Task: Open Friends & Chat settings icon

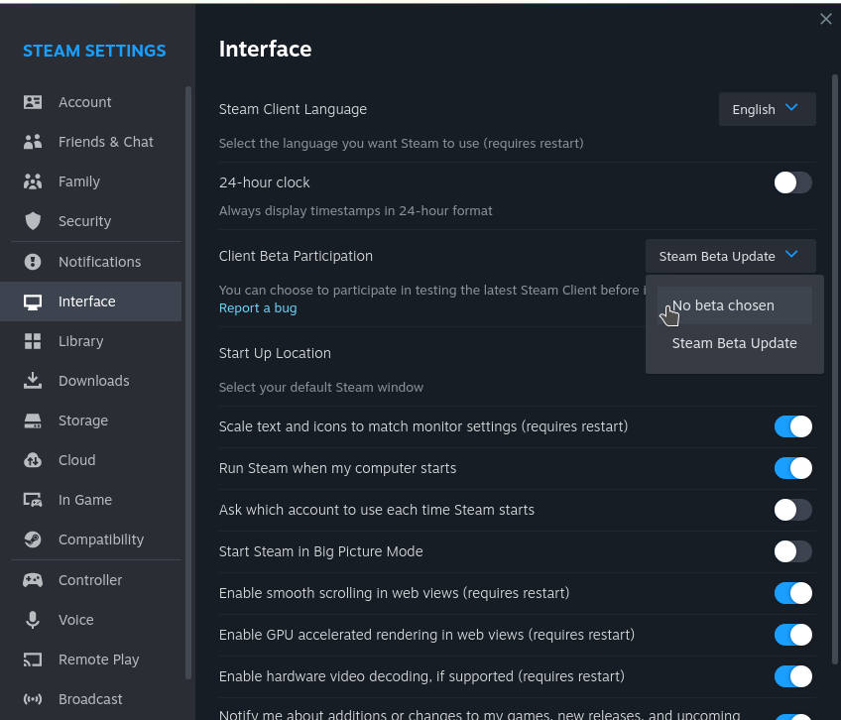Action: [33, 142]
